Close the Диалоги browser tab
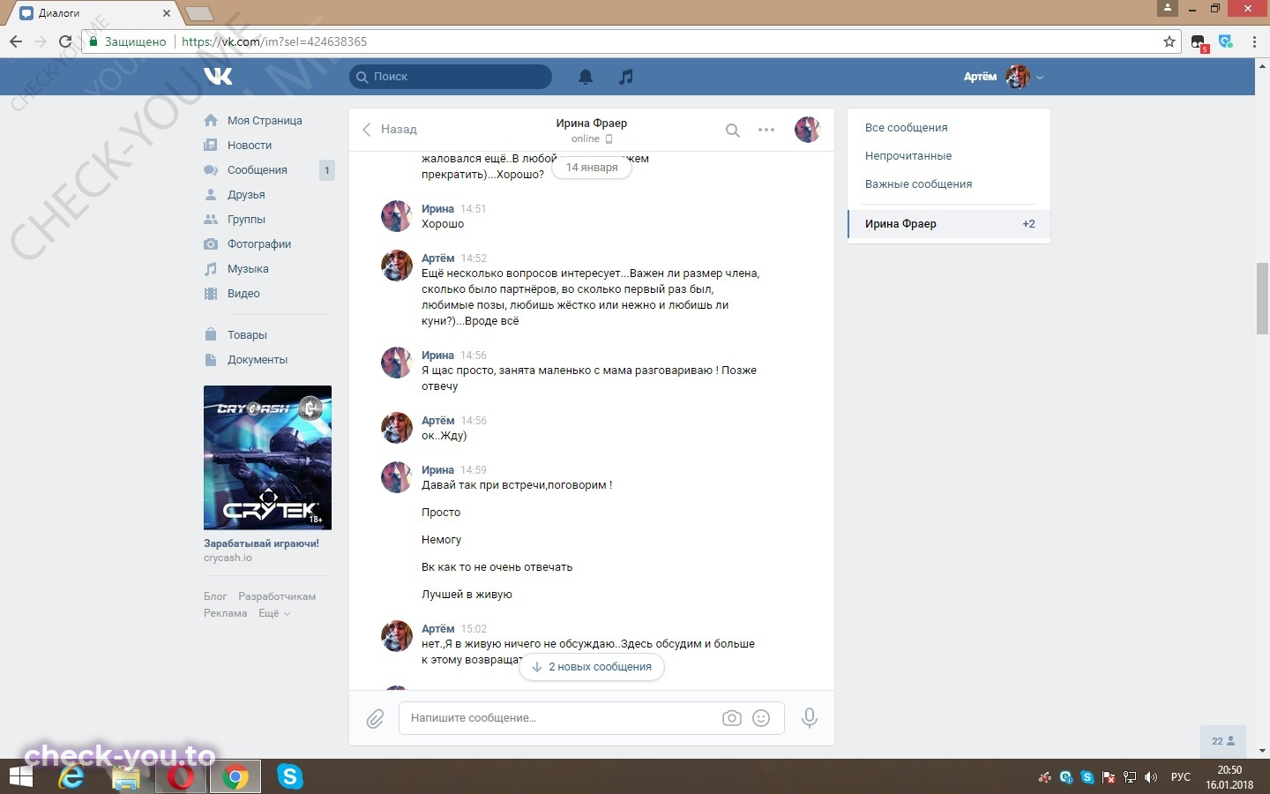Image resolution: width=1270 pixels, height=794 pixels. coord(166,13)
